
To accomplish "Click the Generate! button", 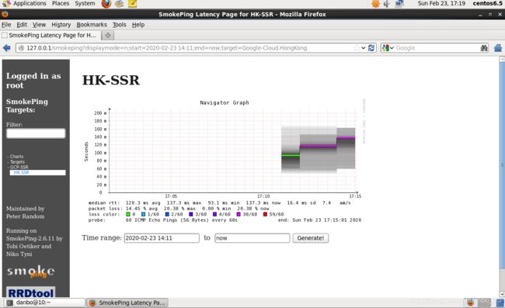I will tap(311, 238).
